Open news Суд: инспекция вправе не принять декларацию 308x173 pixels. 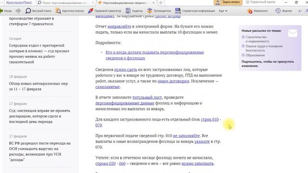[39, 116]
